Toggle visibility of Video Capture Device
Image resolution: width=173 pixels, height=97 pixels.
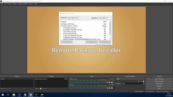[x=65, y=79]
